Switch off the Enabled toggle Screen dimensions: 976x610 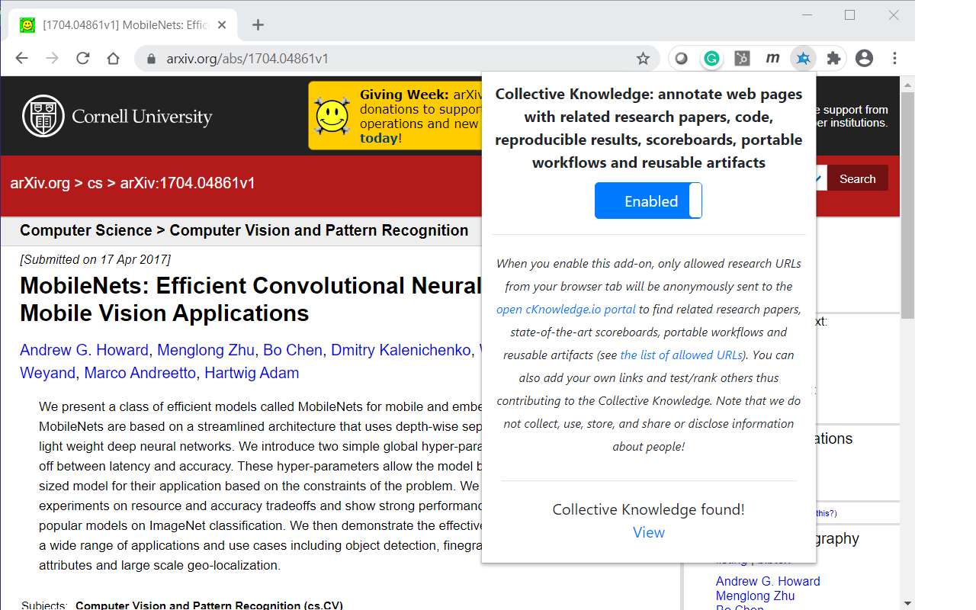pyautogui.click(x=648, y=201)
